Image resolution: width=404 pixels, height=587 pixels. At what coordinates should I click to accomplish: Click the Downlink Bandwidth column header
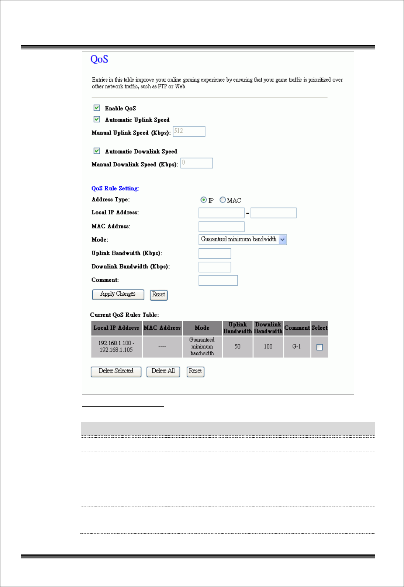click(268, 328)
